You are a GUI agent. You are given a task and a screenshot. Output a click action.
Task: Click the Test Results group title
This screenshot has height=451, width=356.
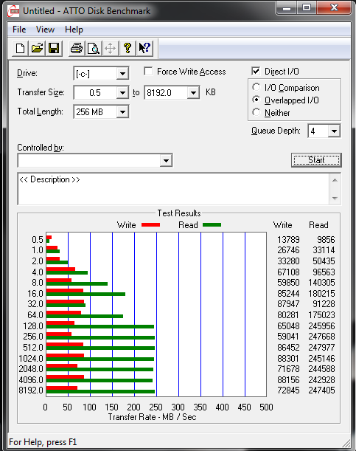tap(179, 213)
